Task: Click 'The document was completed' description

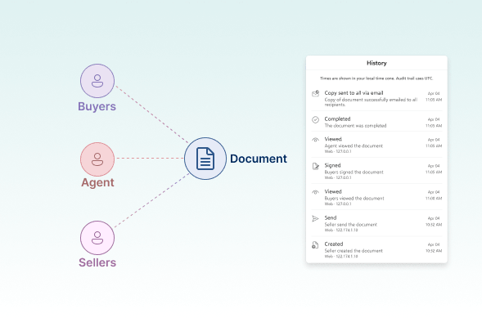Action: [x=355, y=126]
